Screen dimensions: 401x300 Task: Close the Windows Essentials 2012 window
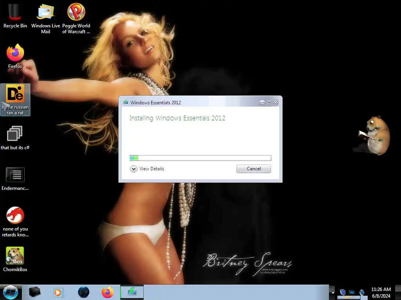click(x=275, y=103)
